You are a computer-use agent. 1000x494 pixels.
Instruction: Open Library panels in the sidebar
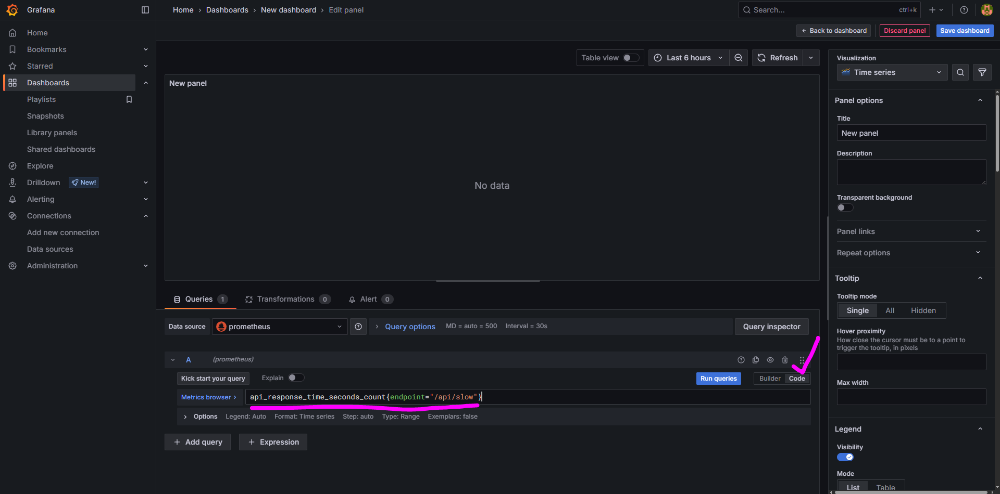click(52, 133)
